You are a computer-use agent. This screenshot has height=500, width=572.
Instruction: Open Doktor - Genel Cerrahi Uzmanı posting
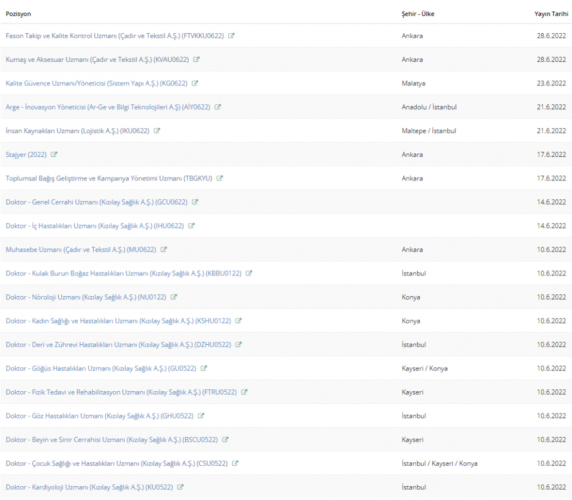point(96,202)
